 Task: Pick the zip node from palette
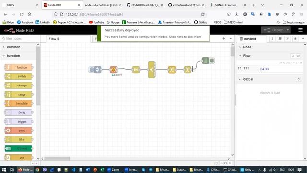[x=19, y=157]
